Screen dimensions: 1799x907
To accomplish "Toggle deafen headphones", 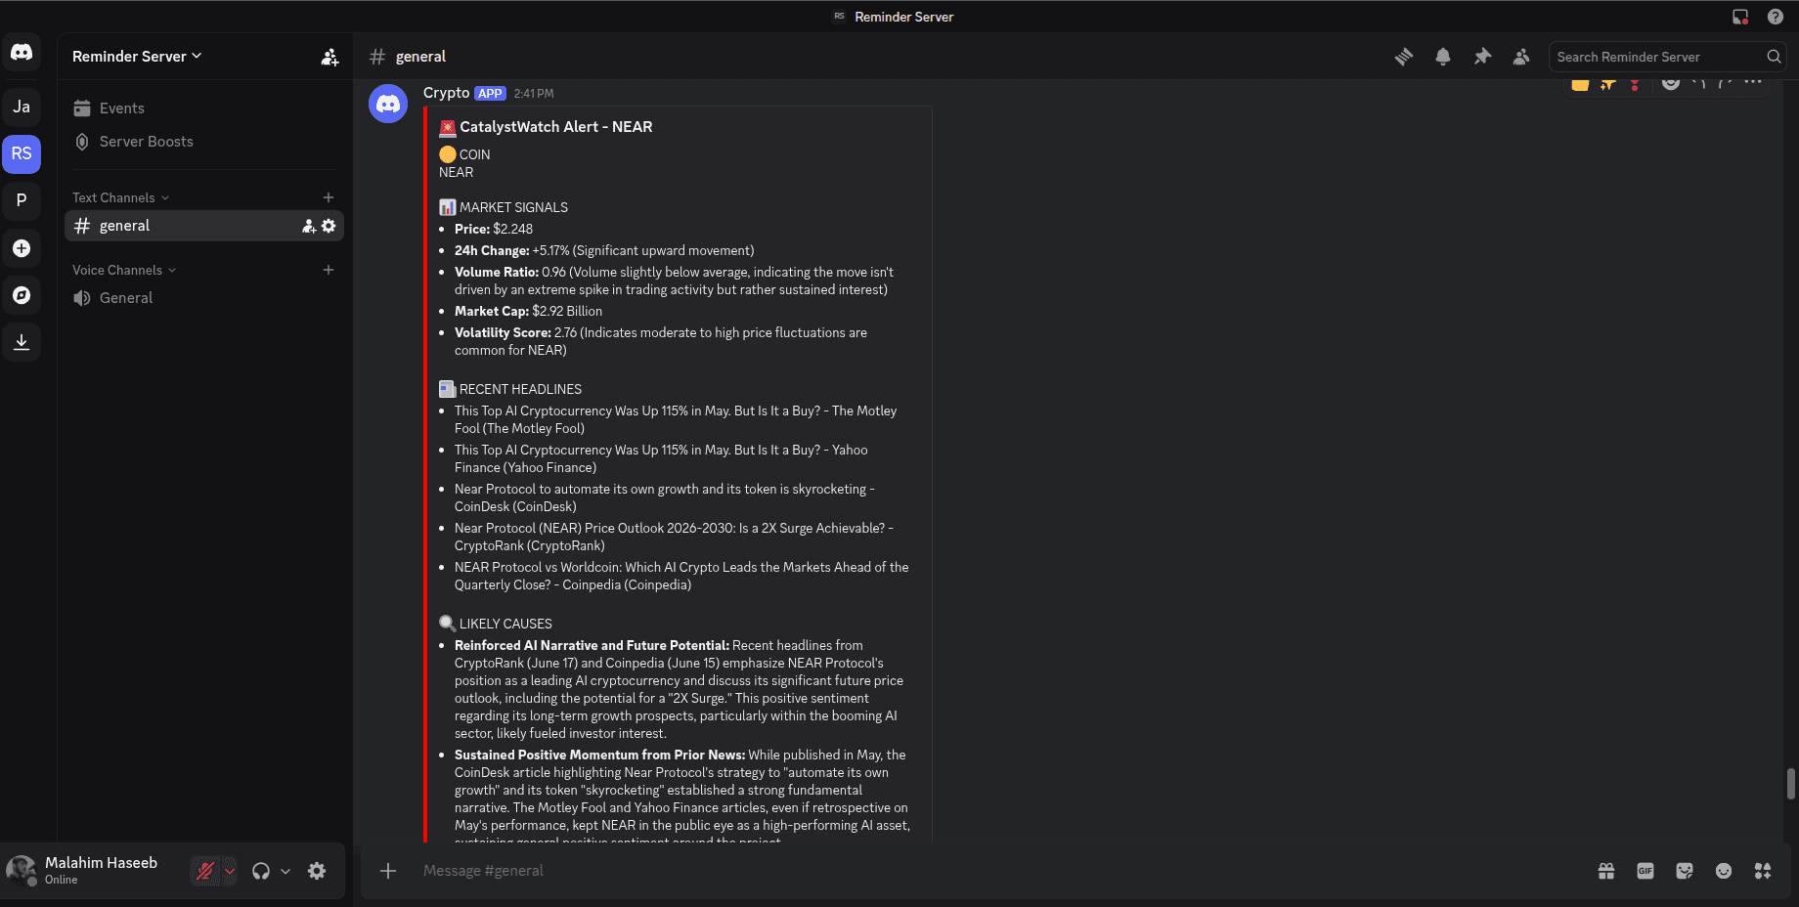I will (x=261, y=871).
